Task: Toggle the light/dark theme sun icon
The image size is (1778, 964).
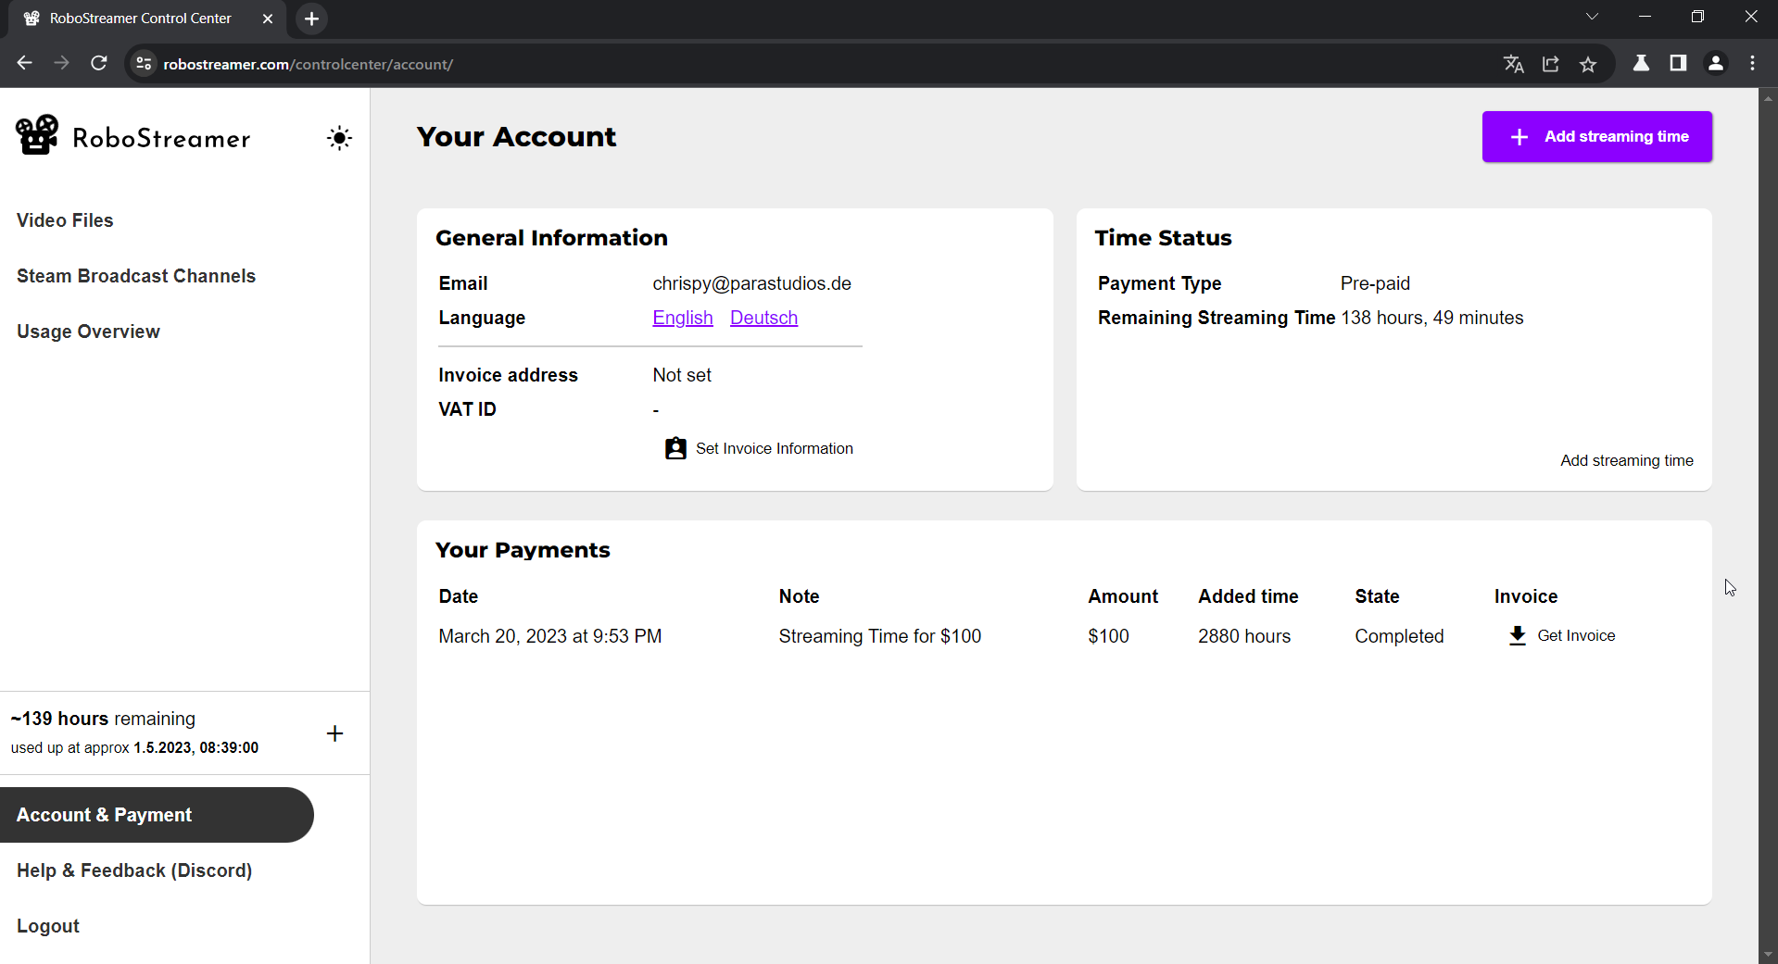Action: pos(339,138)
